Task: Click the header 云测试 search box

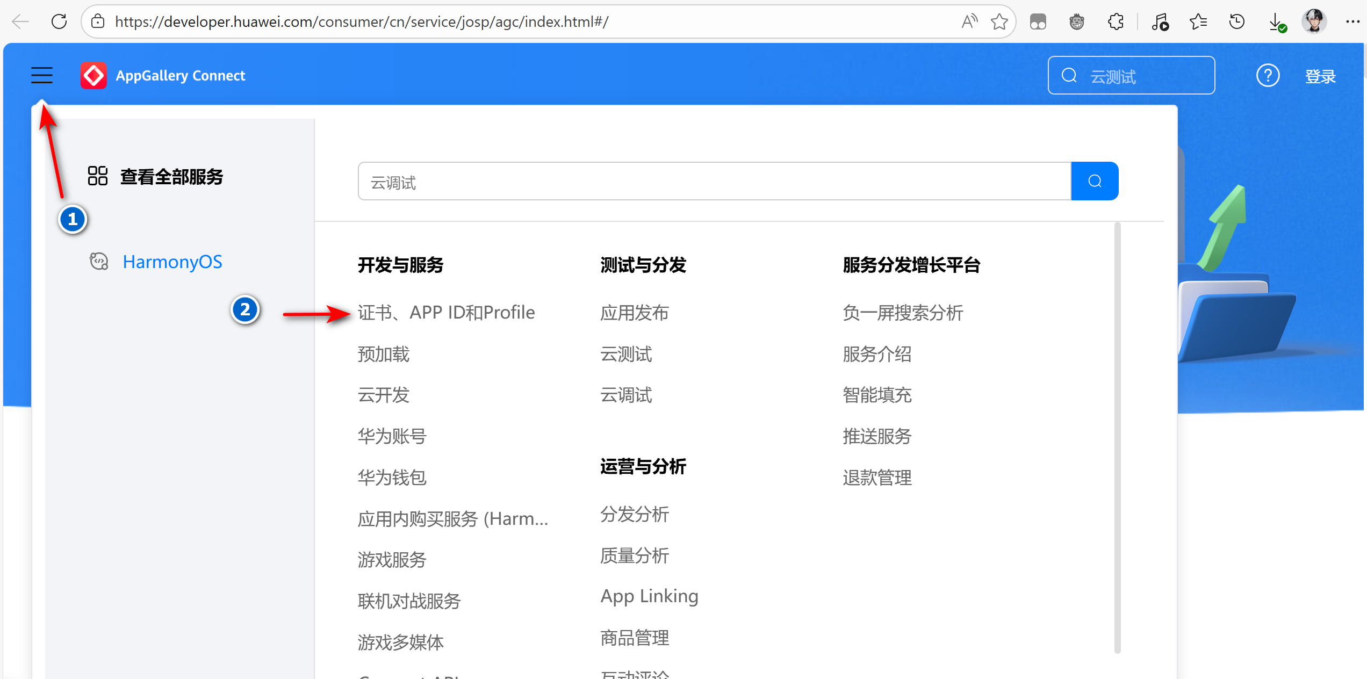Action: (x=1139, y=76)
